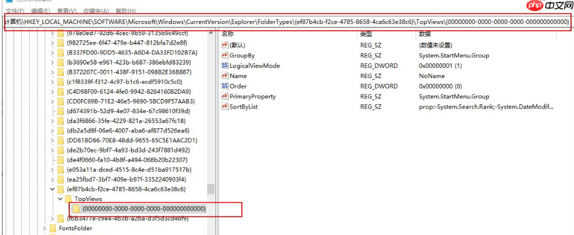574x235 pixels.
Task: Click folder icon of {de4f0660-fa10-4b8f-a494-068b20b22307}
Action: pos(61,160)
